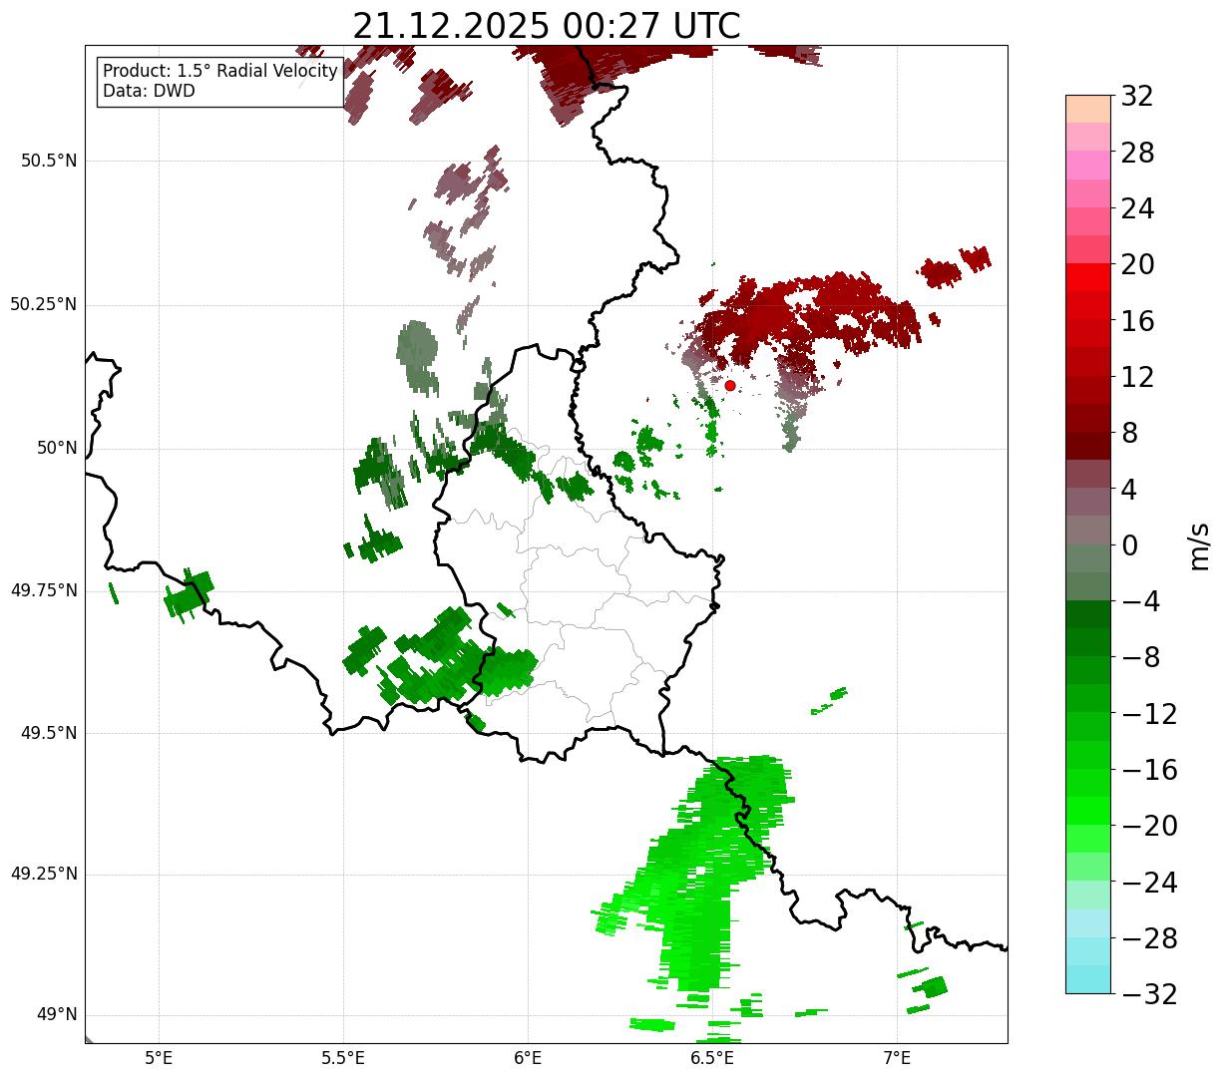Click the 50.25°N latitude label
This screenshot has height=1078, width=1222.
43,304
